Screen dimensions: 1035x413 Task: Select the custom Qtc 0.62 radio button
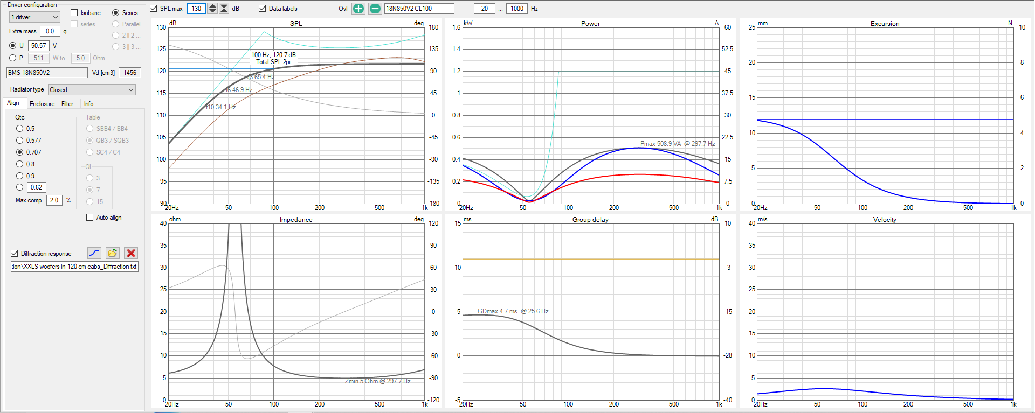tap(20, 187)
